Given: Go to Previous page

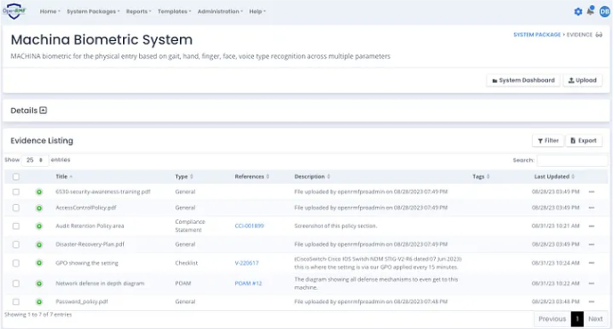Looking at the screenshot, I should [x=553, y=319].
